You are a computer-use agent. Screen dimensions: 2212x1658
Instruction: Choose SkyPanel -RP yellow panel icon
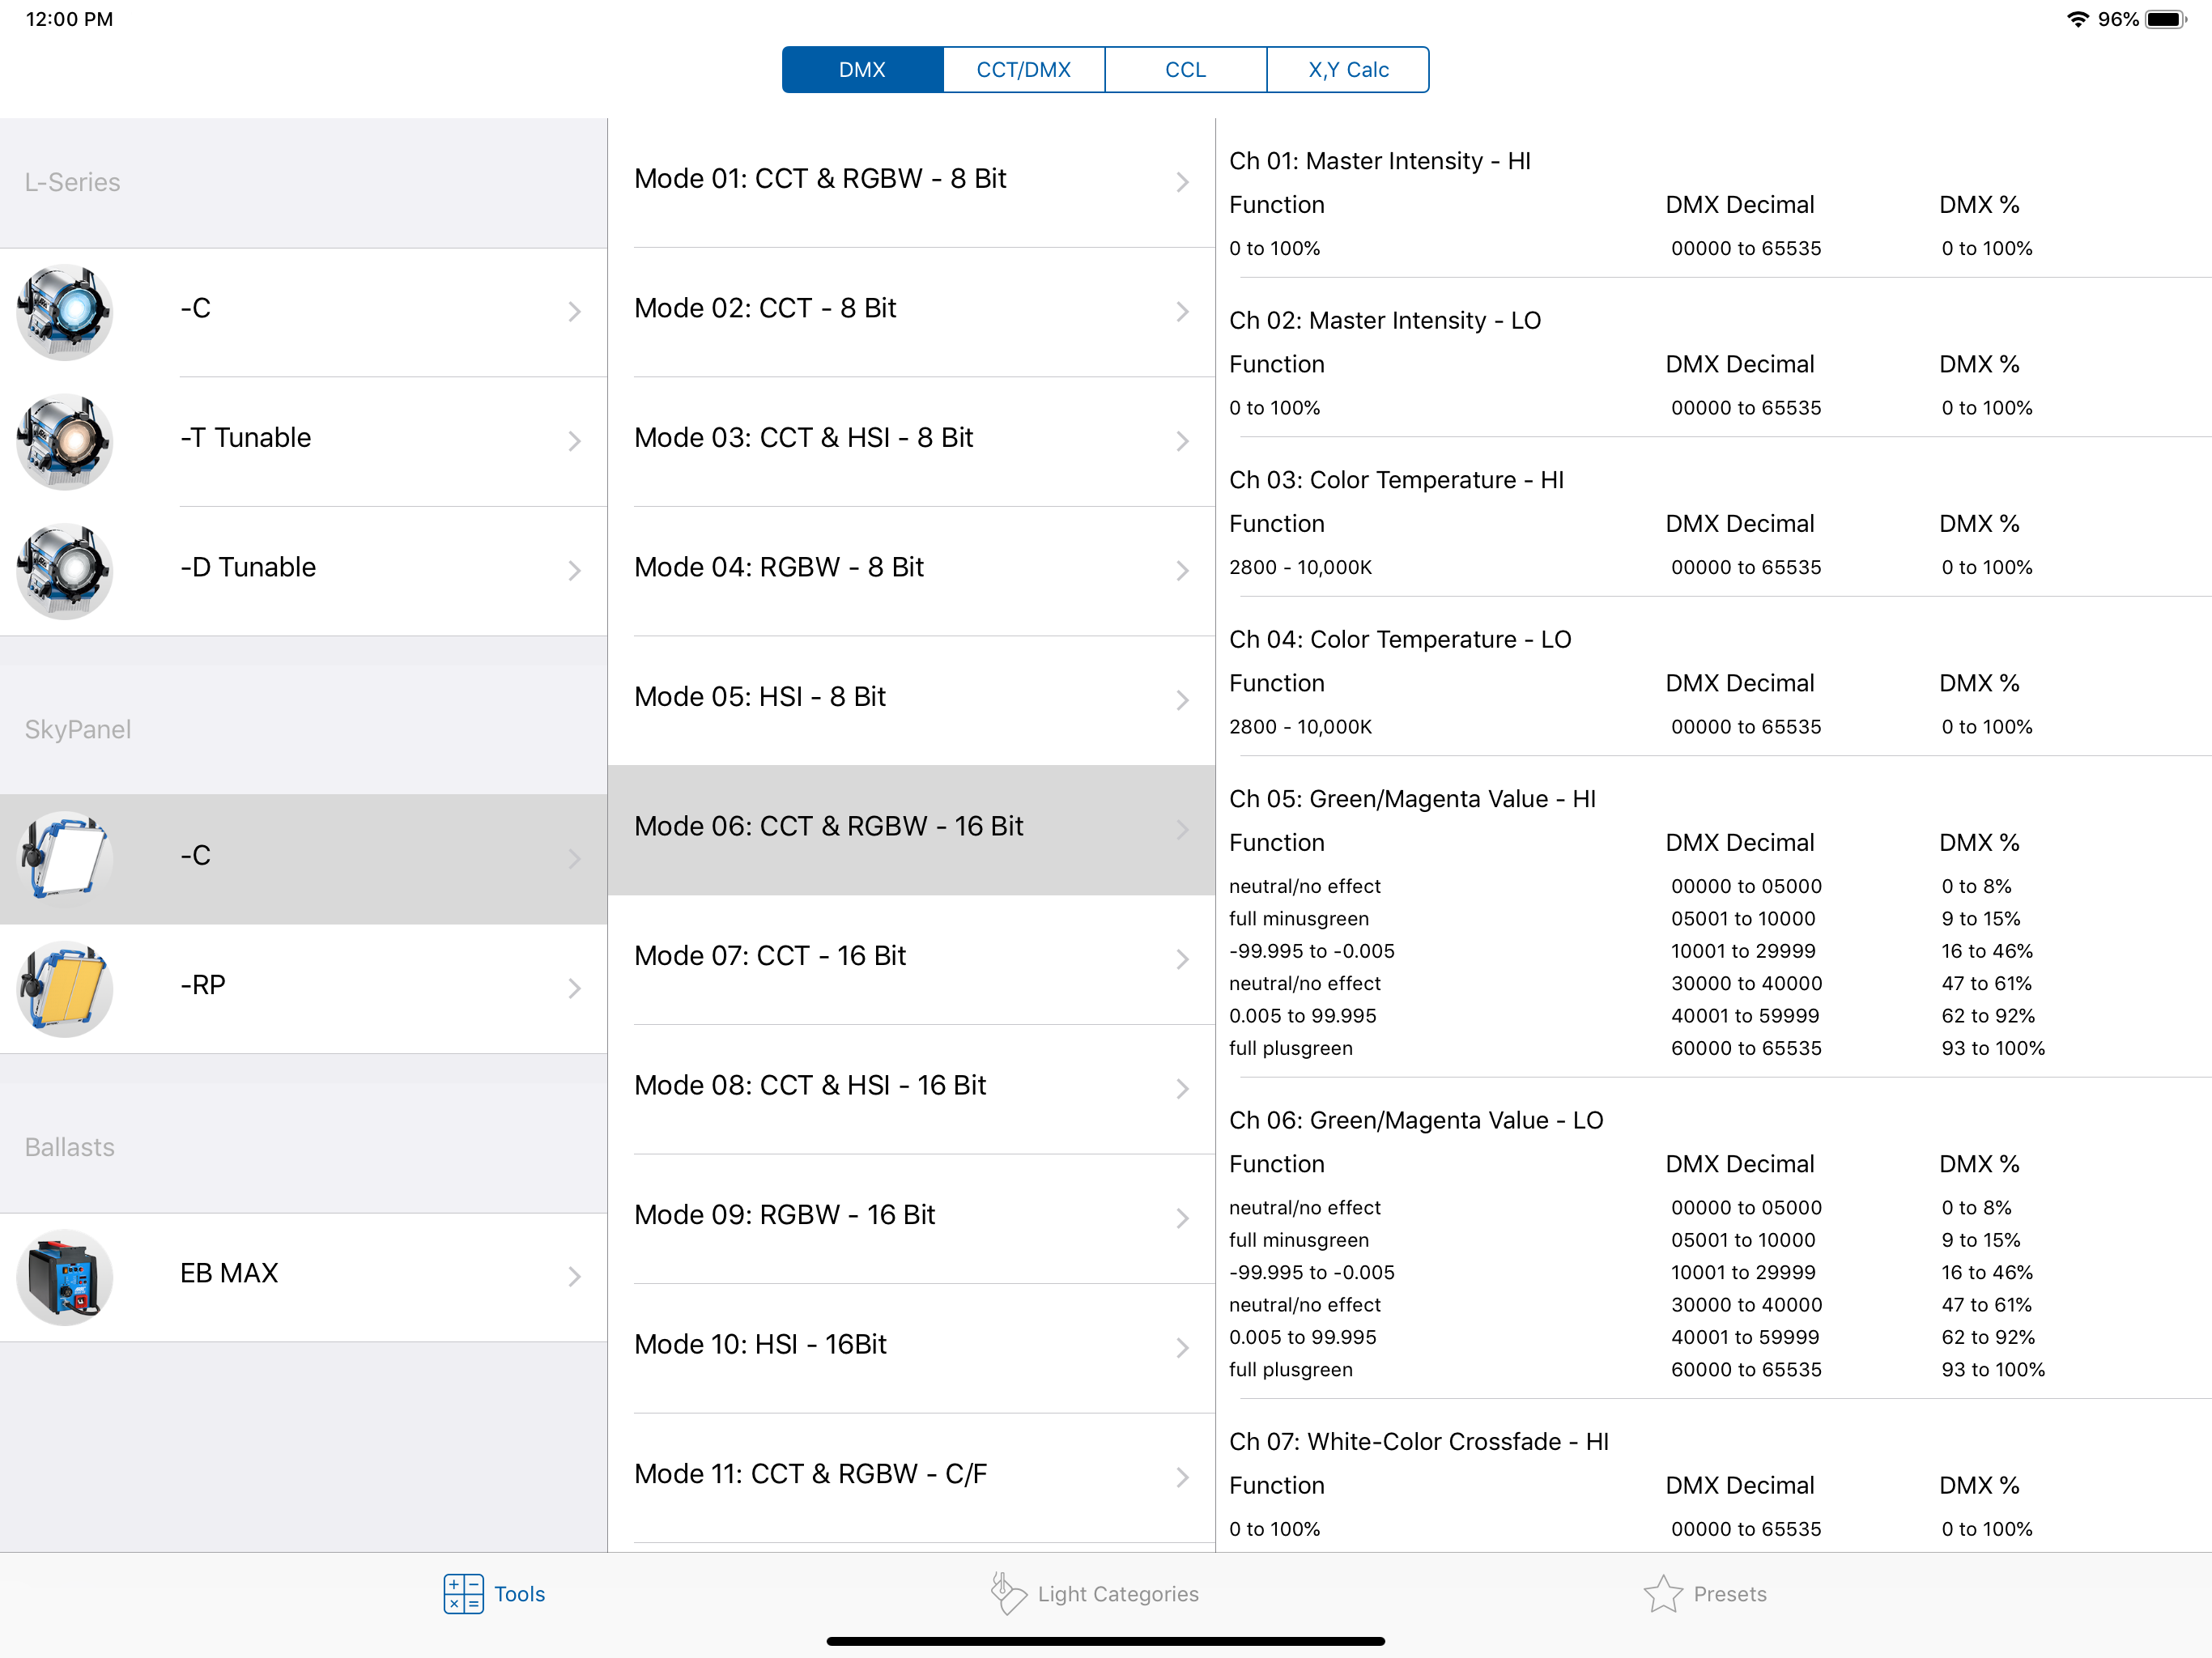coord(65,988)
